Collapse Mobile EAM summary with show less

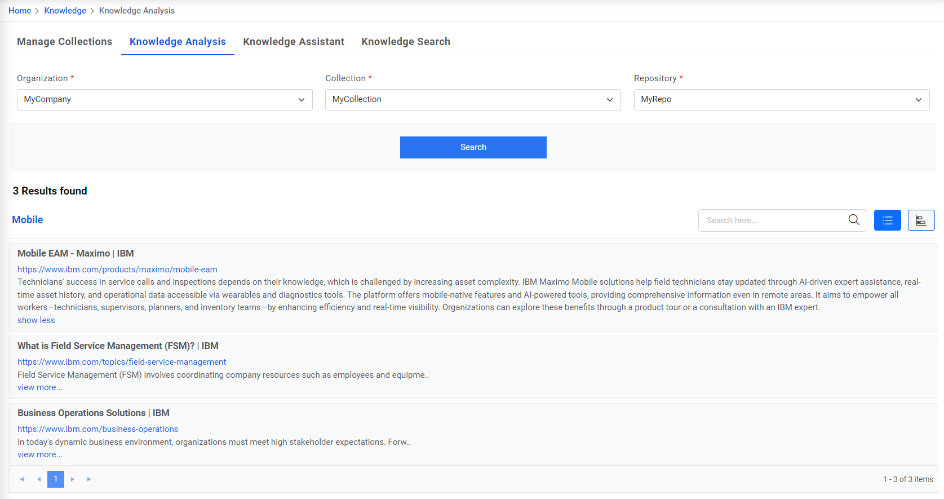[36, 320]
